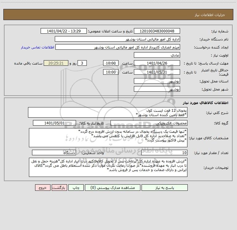Click the ساعت باقی مانده text
The width and height of the screenshot is (237, 230).
pyautogui.click(x=28, y=63)
